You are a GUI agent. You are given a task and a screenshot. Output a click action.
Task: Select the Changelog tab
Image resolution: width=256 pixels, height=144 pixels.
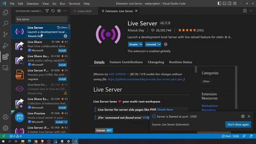pyautogui.click(x=156, y=62)
